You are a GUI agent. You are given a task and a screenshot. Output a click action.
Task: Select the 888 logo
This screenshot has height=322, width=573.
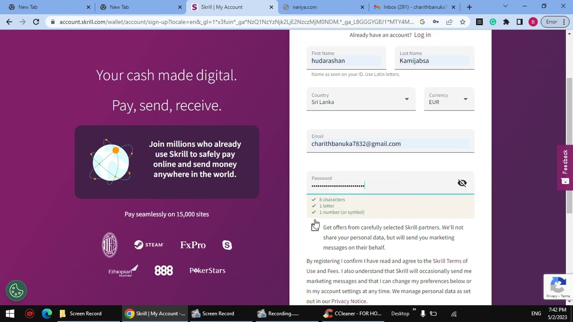pos(163,271)
